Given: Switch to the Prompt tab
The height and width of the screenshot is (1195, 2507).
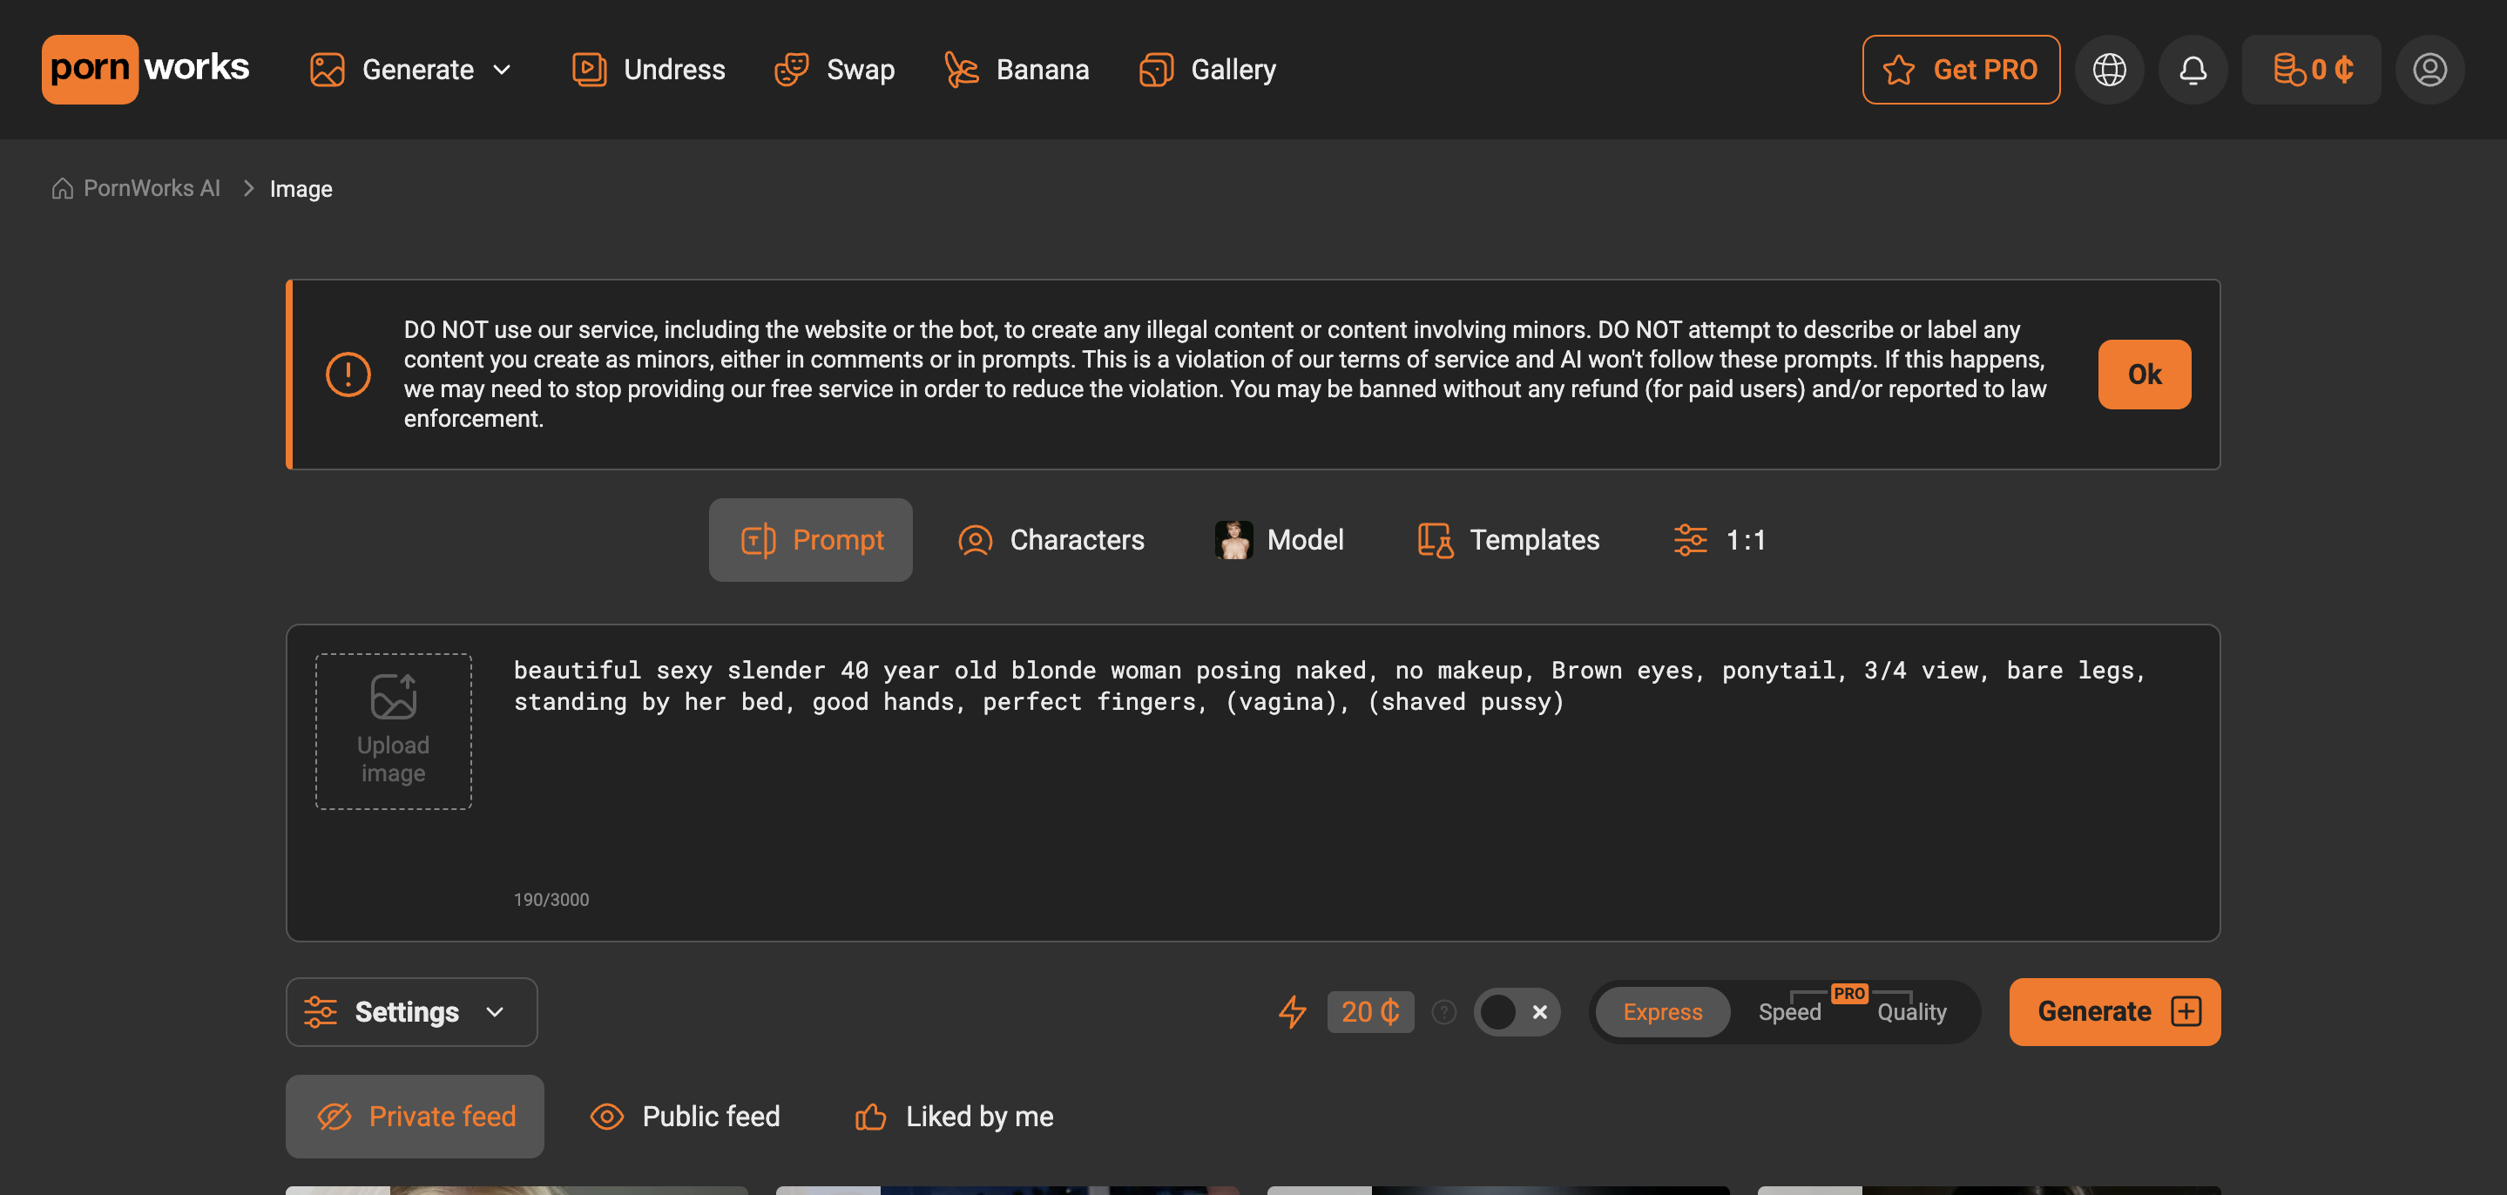Looking at the screenshot, I should tap(811, 540).
